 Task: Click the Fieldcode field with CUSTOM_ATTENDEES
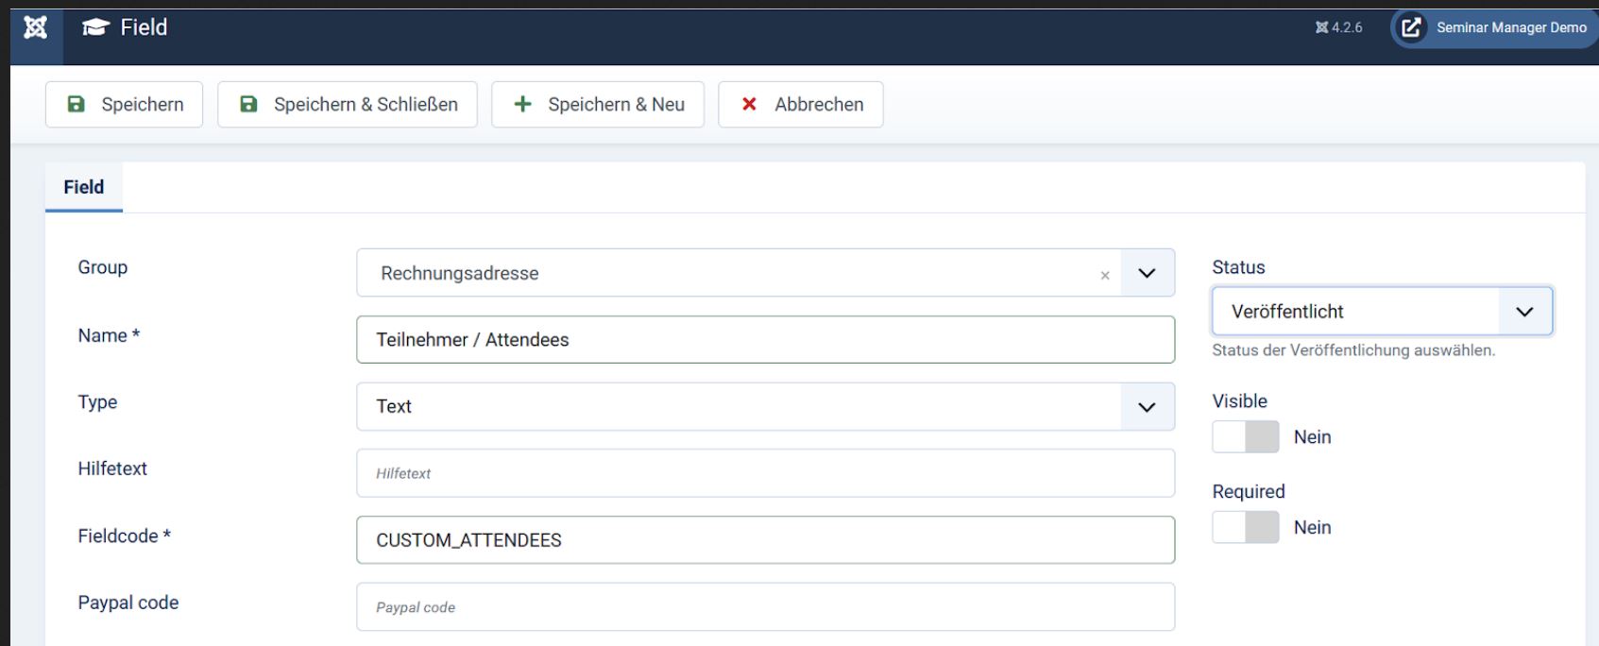pos(765,540)
